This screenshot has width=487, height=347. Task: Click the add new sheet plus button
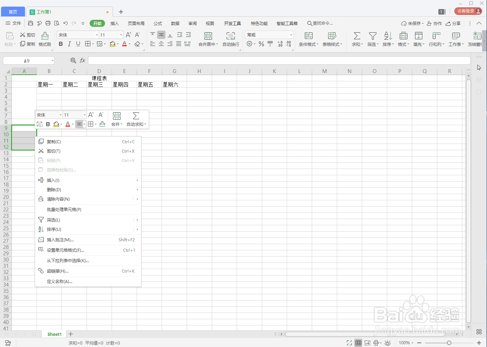point(71,334)
